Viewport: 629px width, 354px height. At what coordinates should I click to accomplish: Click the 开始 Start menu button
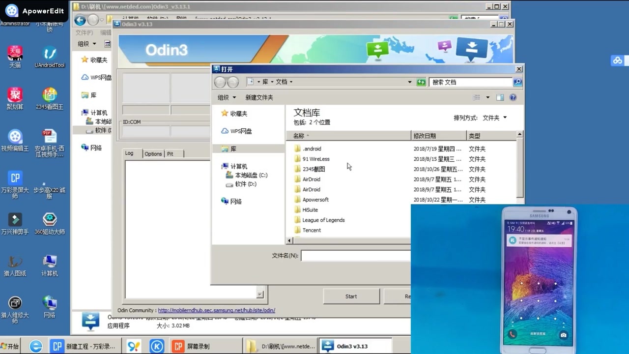click(10, 346)
